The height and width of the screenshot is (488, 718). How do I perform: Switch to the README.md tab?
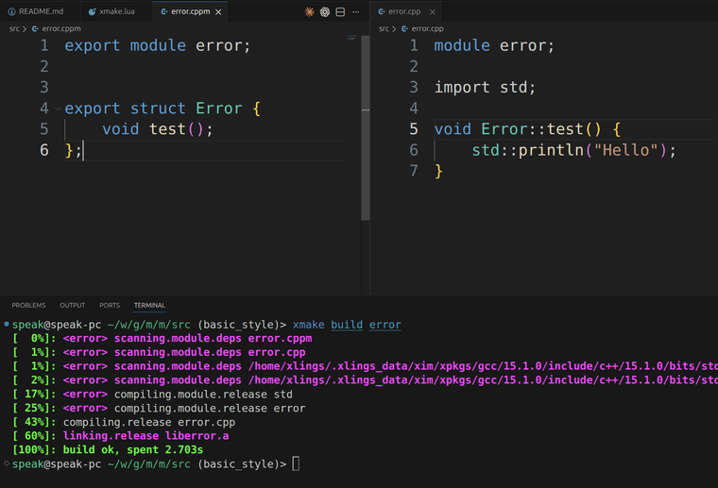(40, 11)
